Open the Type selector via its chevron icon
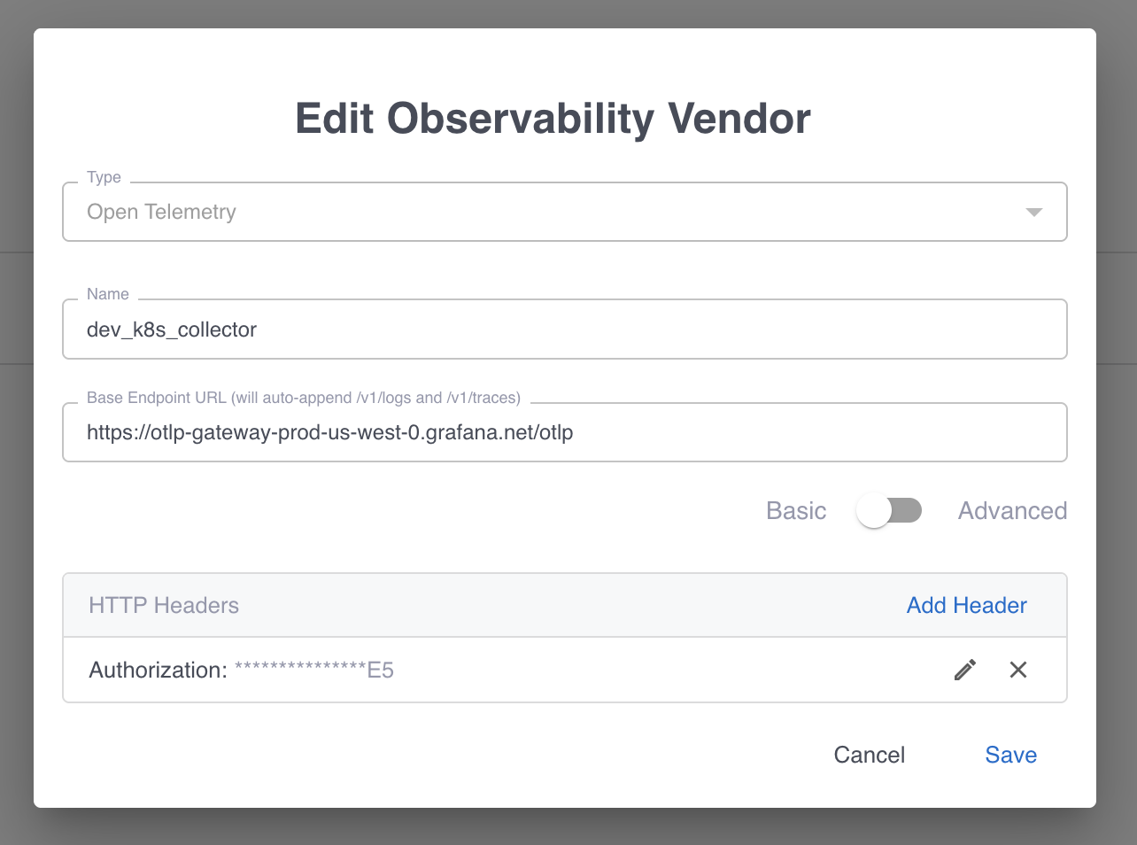1137x845 pixels. pyautogui.click(x=1033, y=212)
